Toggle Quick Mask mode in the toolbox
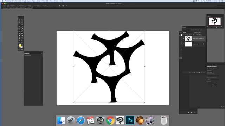 tap(19, 50)
